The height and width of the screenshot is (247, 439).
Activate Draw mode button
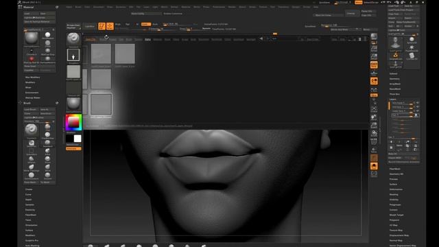(x=110, y=26)
